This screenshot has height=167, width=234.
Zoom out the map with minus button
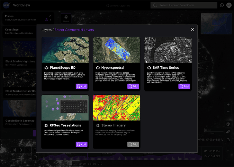click(x=228, y=111)
